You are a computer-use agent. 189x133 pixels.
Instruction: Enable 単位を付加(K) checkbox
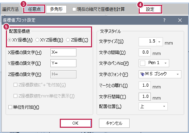coord(10,107)
